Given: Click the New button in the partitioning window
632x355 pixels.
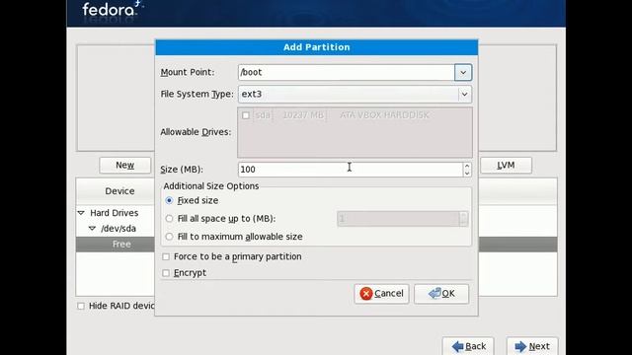Looking at the screenshot, I should click(x=125, y=165).
